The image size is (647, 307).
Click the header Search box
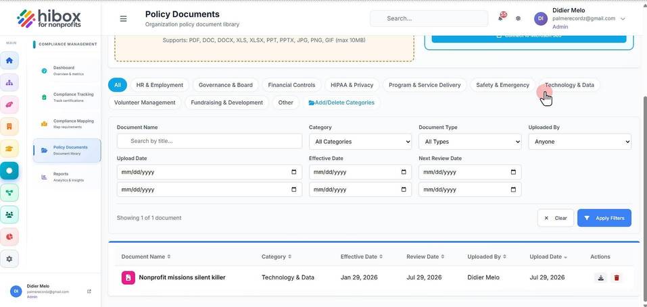(x=429, y=18)
